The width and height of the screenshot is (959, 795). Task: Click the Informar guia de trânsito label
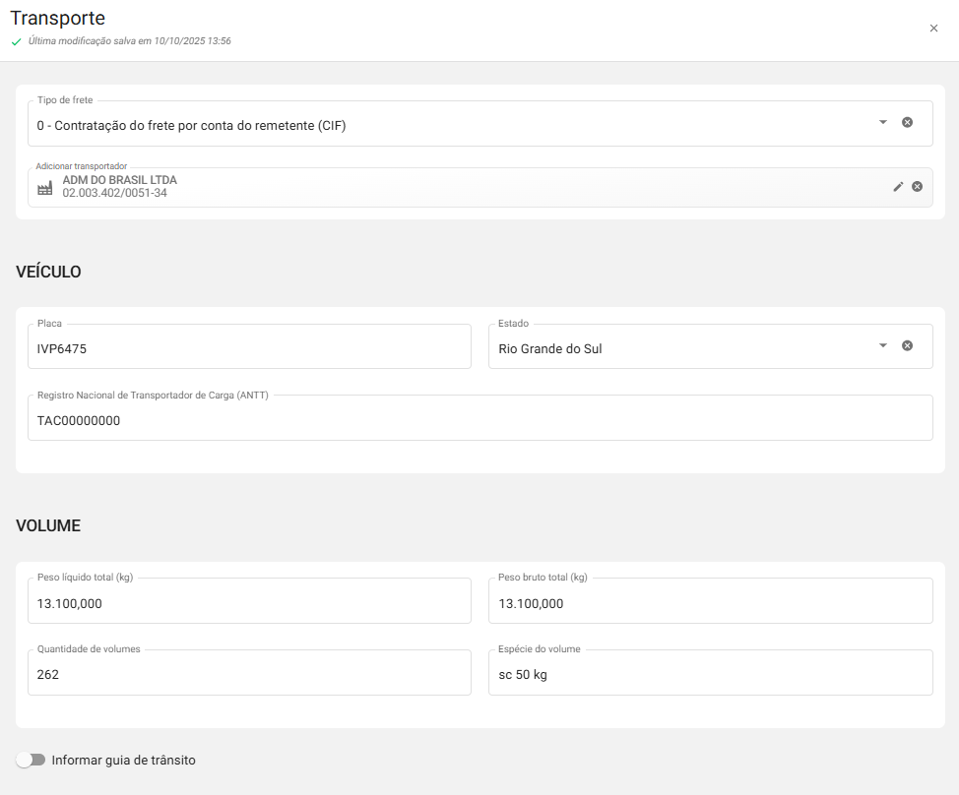point(124,761)
